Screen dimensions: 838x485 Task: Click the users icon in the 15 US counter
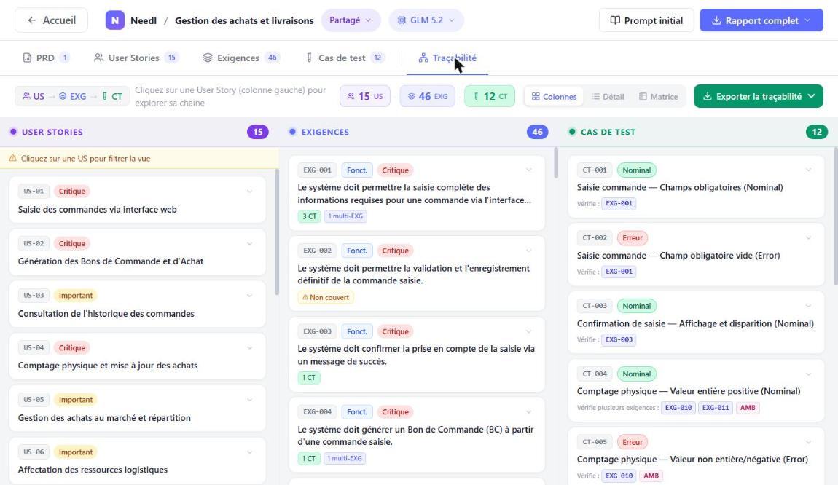351,97
